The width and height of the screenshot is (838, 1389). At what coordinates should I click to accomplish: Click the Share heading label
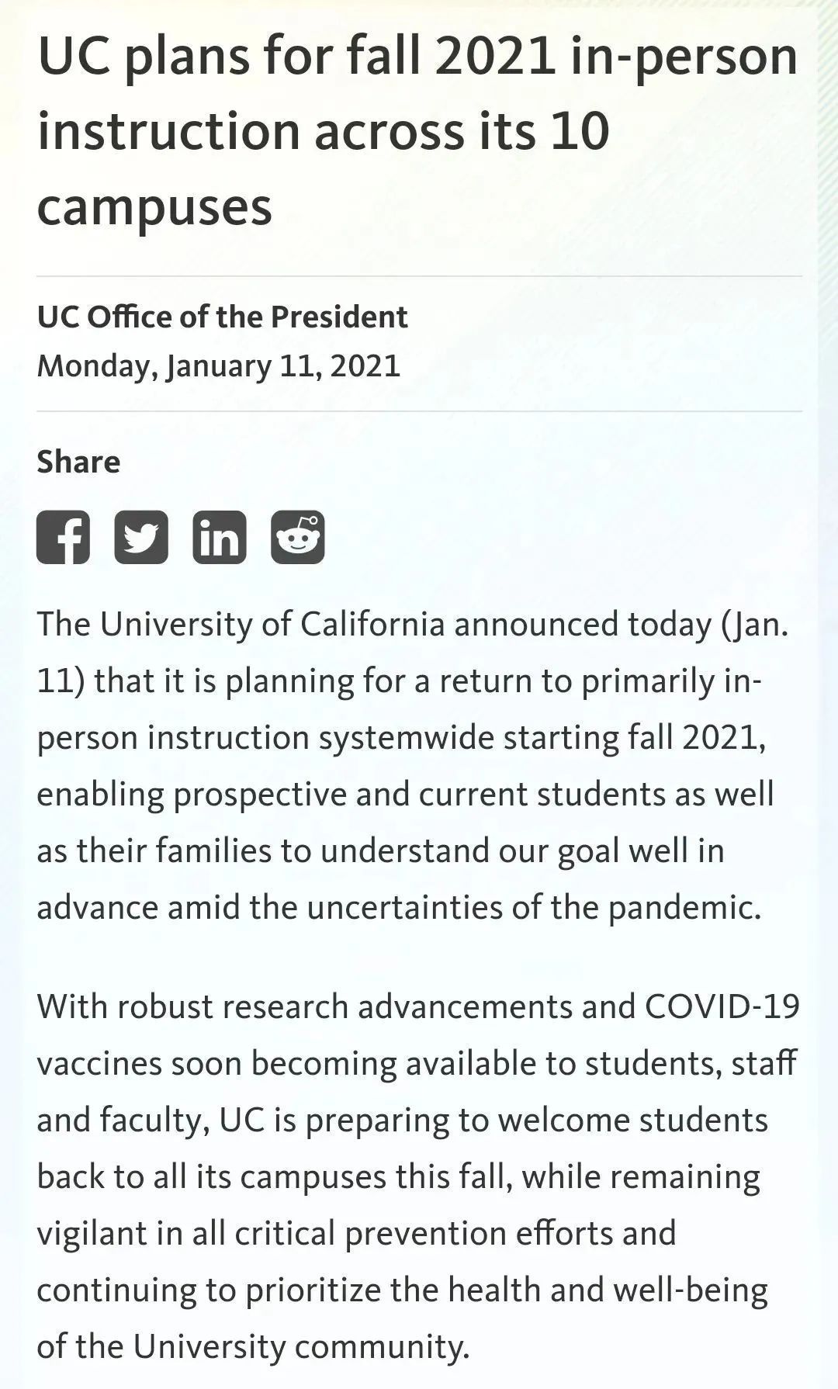pos(78,462)
